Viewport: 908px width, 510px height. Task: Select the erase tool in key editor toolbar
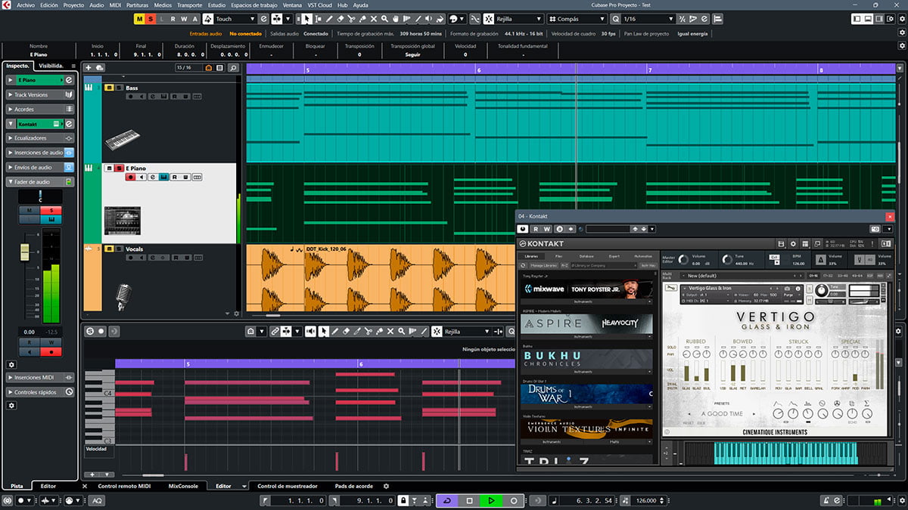point(347,331)
